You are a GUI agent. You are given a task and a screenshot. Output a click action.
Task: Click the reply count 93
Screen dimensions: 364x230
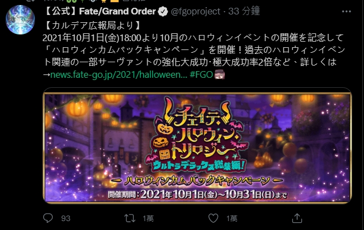click(65, 218)
